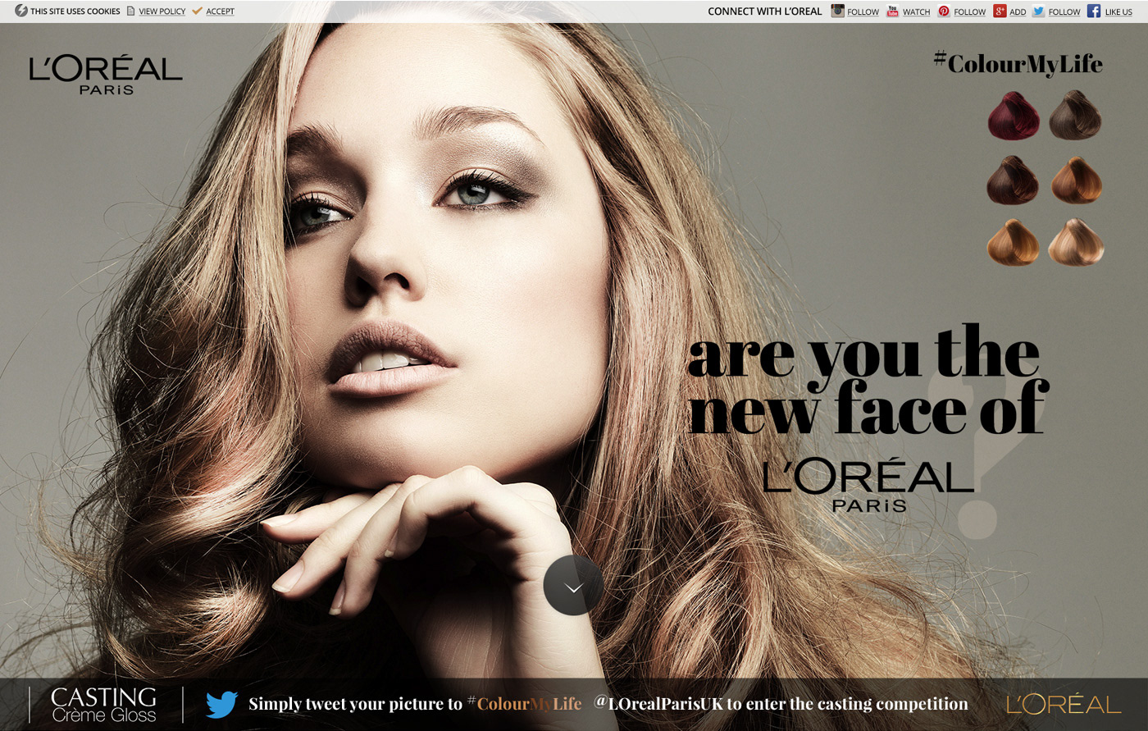This screenshot has width=1148, height=731.
Task: Click the Twitter icon in top bar
Action: [x=1039, y=11]
